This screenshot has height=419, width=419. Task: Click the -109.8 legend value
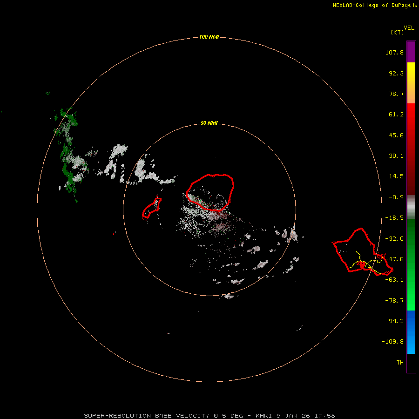pyautogui.click(x=392, y=342)
